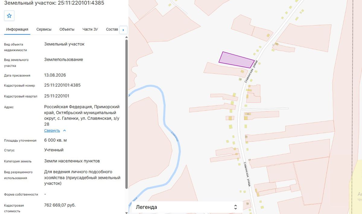Open the Сервисы tab
The width and height of the screenshot is (362, 214).
pos(44,30)
